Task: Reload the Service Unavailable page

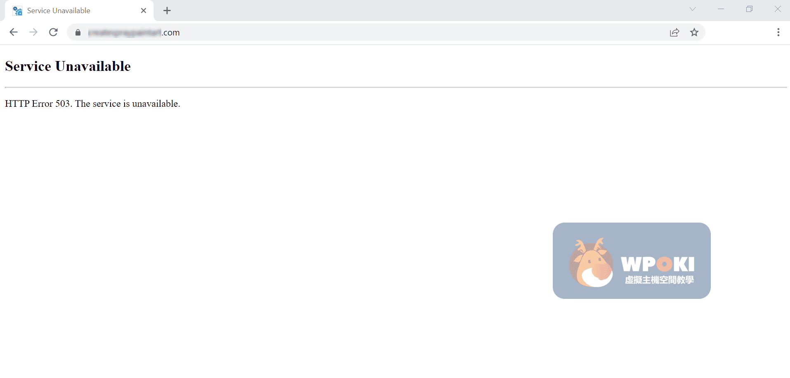Action: click(x=53, y=32)
